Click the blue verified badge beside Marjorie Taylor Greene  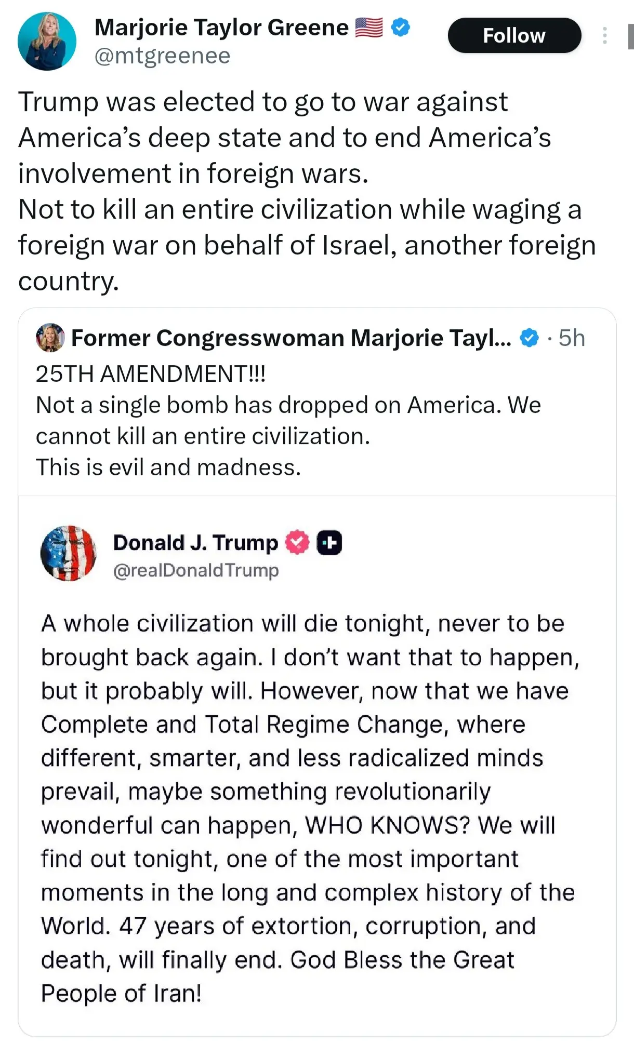(400, 27)
